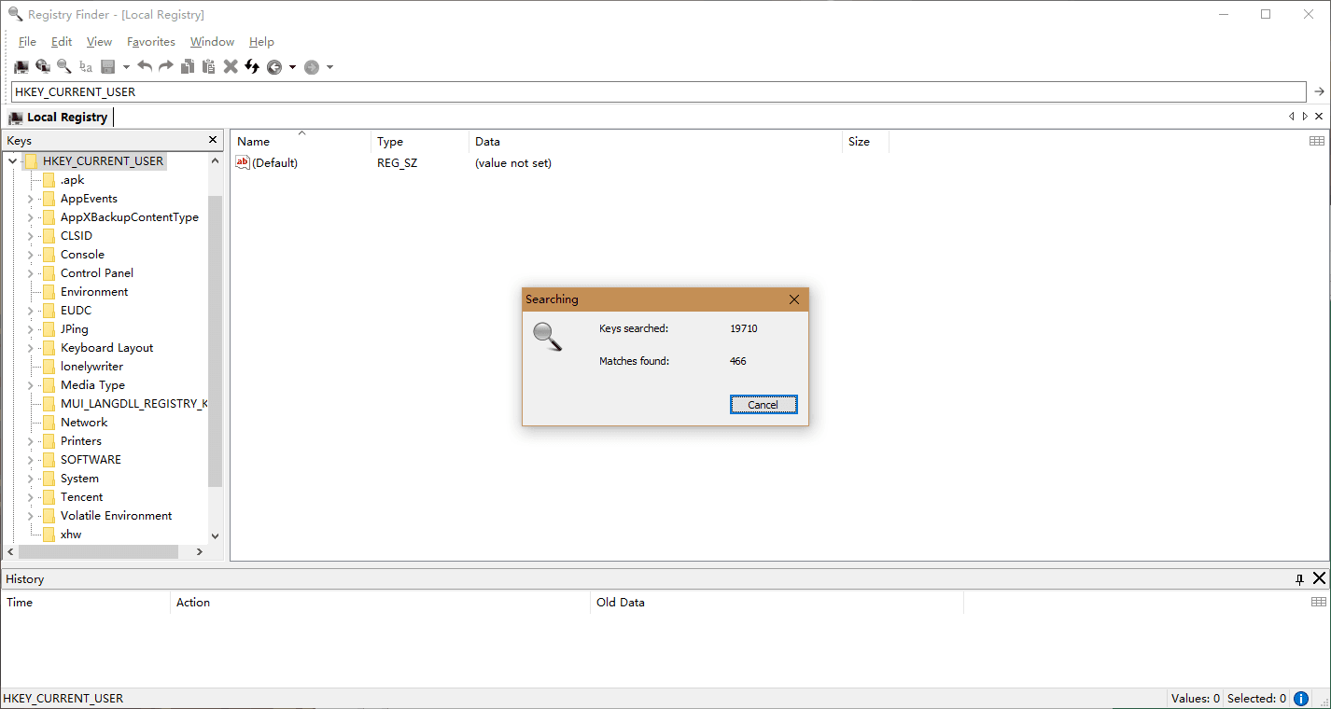Viewport: 1331px width, 709px height.
Task: Close the Keys panel with its X button
Action: 212,139
